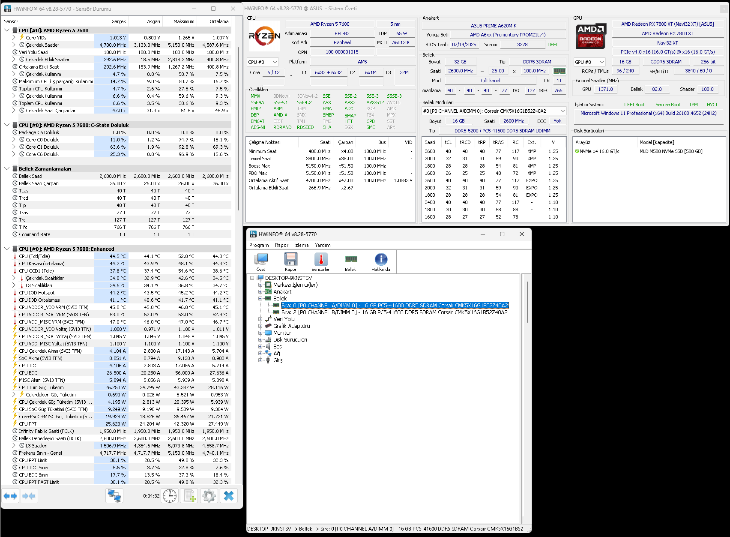Open the Rapor menu in the menu bar
The height and width of the screenshot is (537, 730).
(281, 245)
